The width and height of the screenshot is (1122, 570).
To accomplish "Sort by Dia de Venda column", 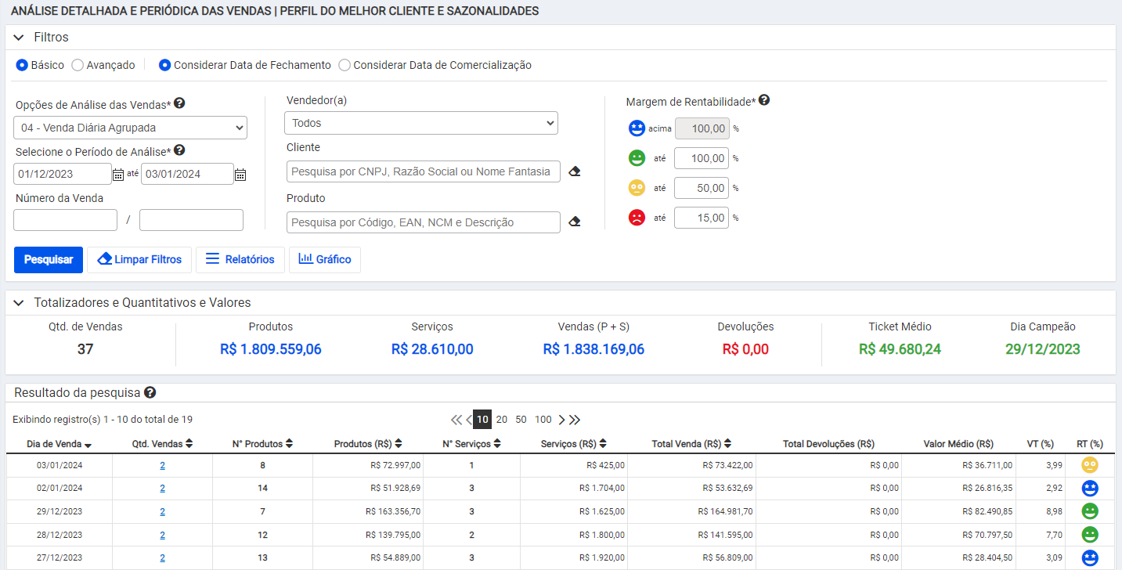I will [x=59, y=444].
